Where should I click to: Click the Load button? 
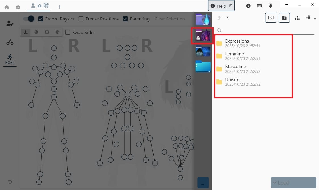[293, 183]
